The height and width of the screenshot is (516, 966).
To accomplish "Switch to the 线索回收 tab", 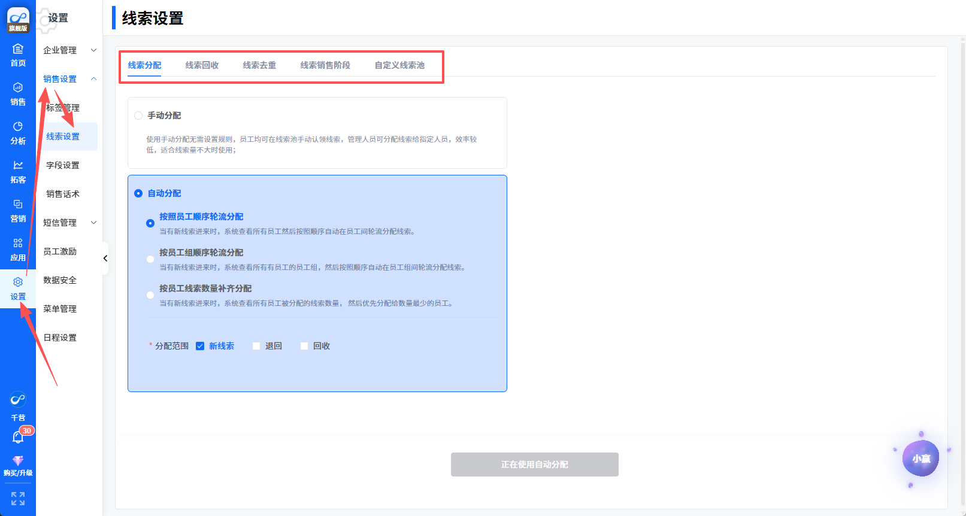I will [202, 65].
